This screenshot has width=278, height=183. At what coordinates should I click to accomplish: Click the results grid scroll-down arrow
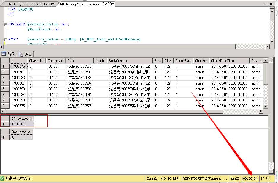coord(266,106)
